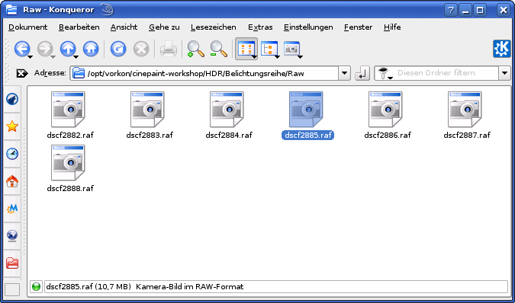The height and width of the screenshot is (303, 515).
Task: Click status bar text dscf2885.raf (10,7 MB)
Action: 89,286
